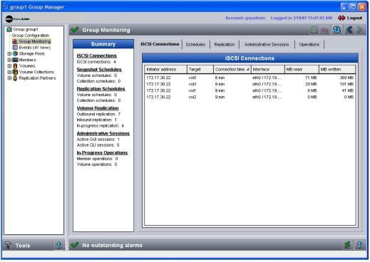Click the Active GUI sessions: 1 text
The width and height of the screenshot is (370, 262).
(x=98, y=140)
